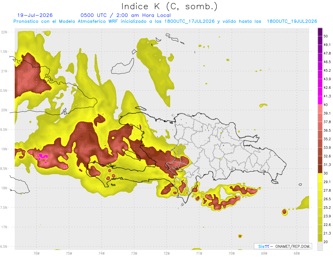The width and height of the screenshot is (333, 257).
Task: Click the "ONAMET/REP.DOM." credit label
Action: tap(293, 246)
